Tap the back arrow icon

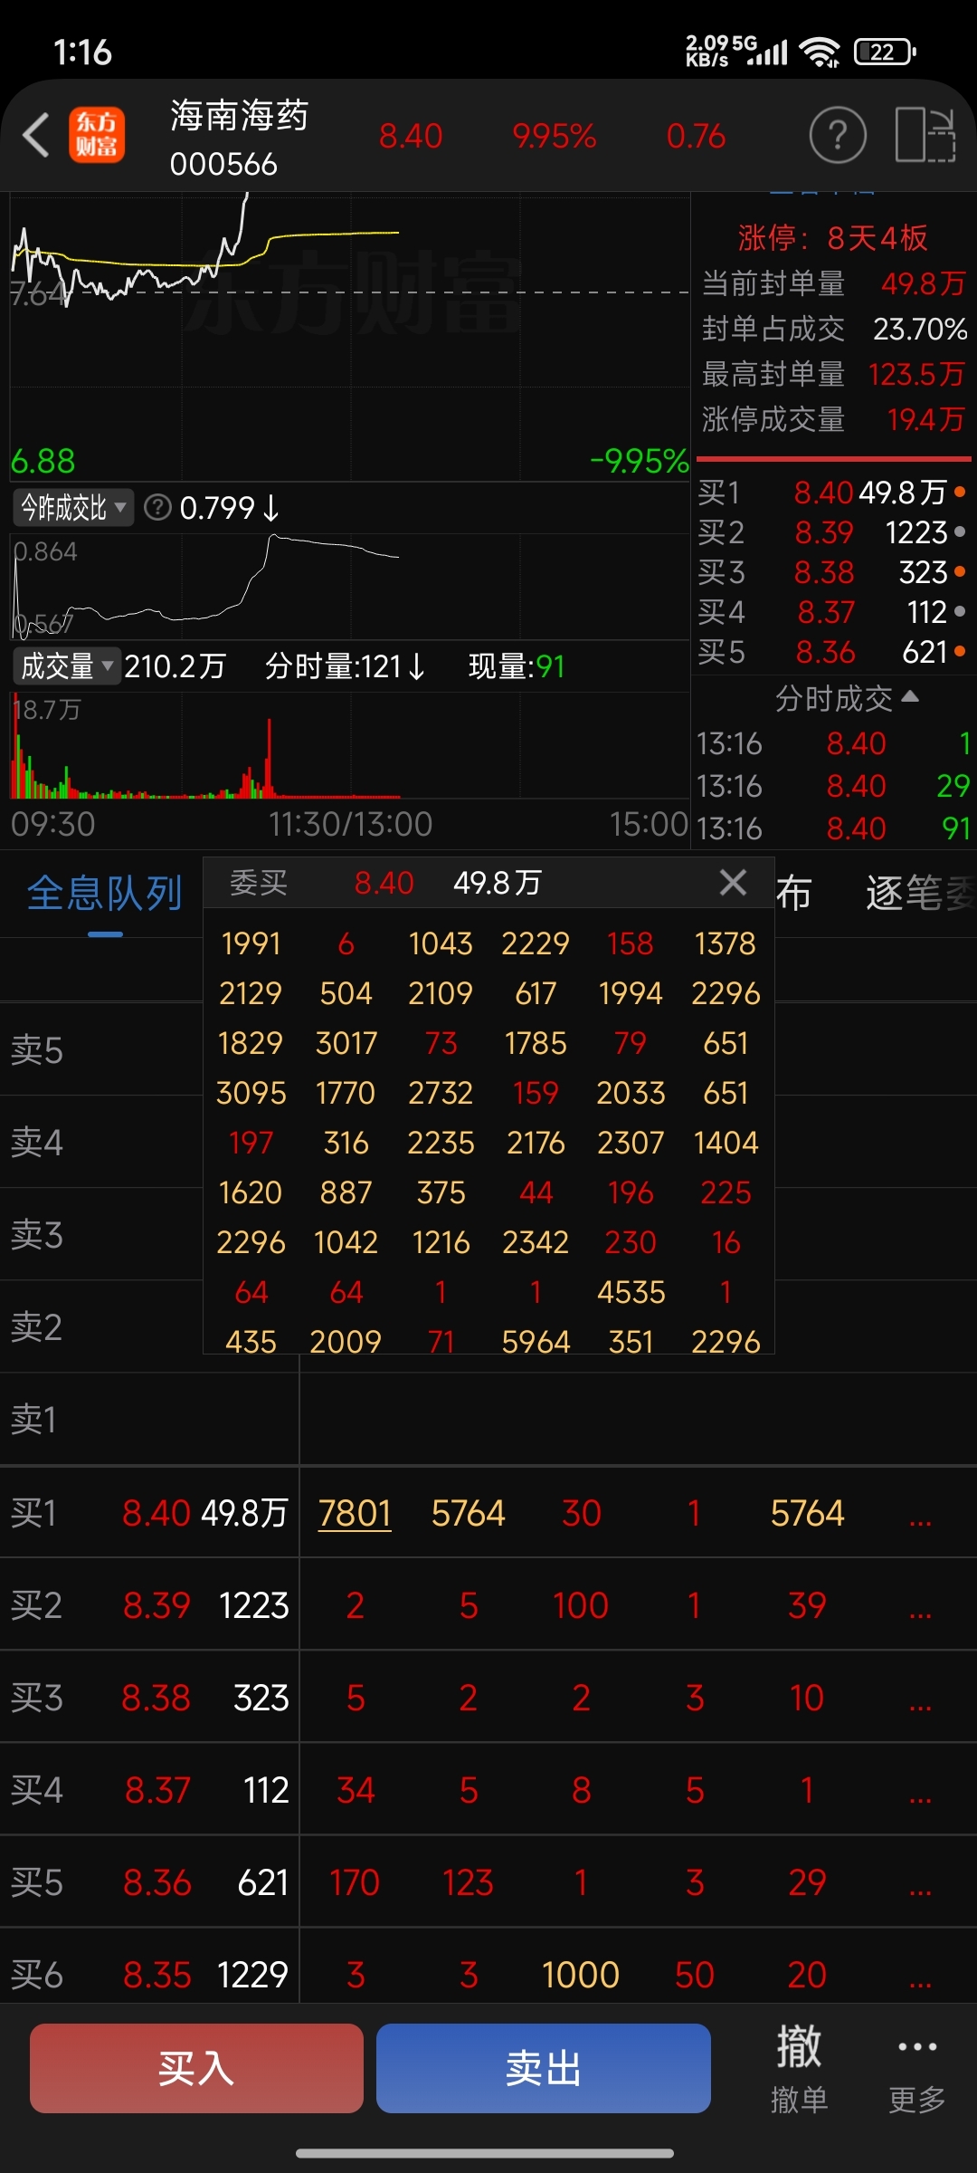[36, 136]
